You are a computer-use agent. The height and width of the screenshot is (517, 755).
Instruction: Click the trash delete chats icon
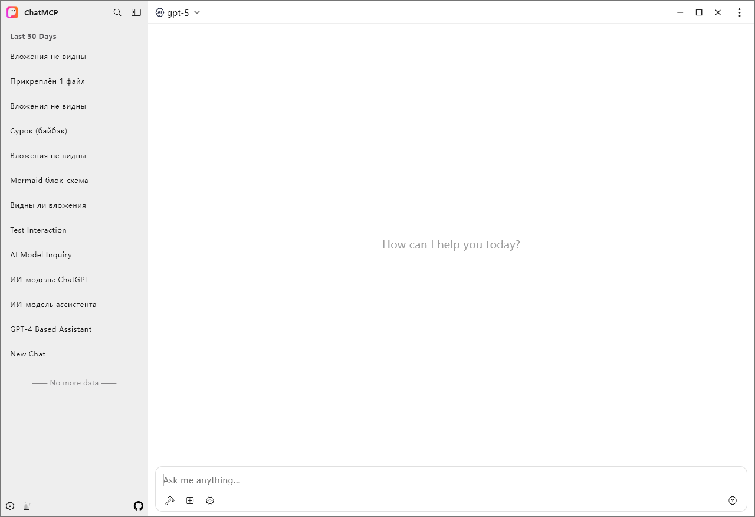coord(27,506)
